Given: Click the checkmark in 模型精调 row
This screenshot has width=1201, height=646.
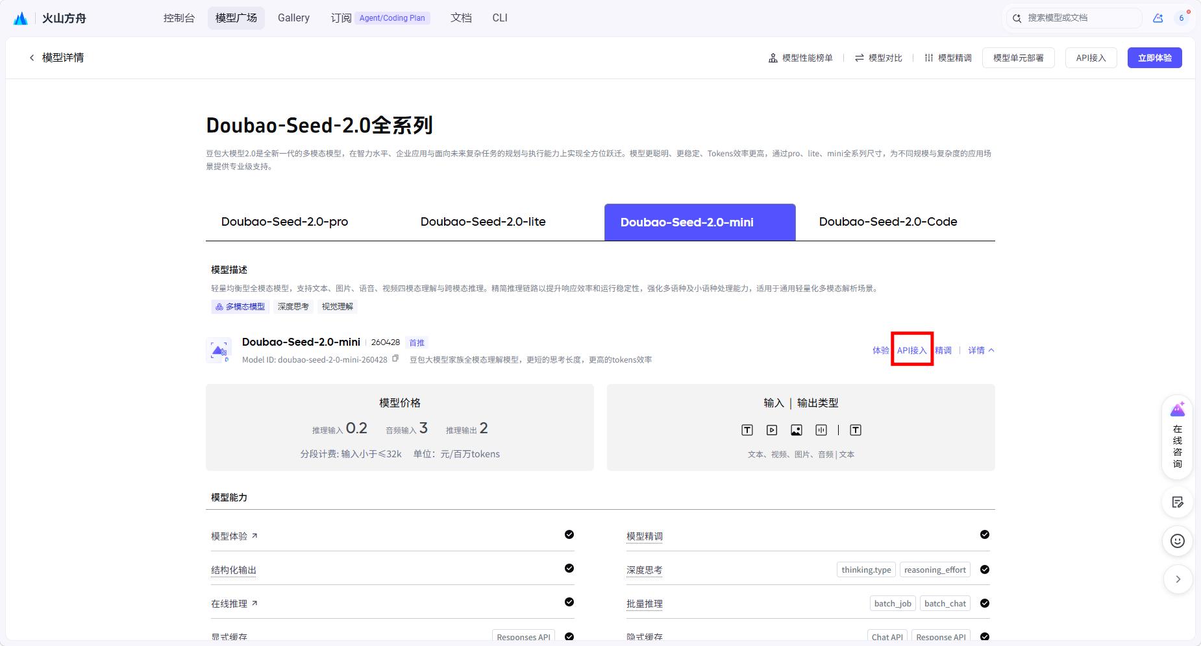Looking at the screenshot, I should coord(985,534).
